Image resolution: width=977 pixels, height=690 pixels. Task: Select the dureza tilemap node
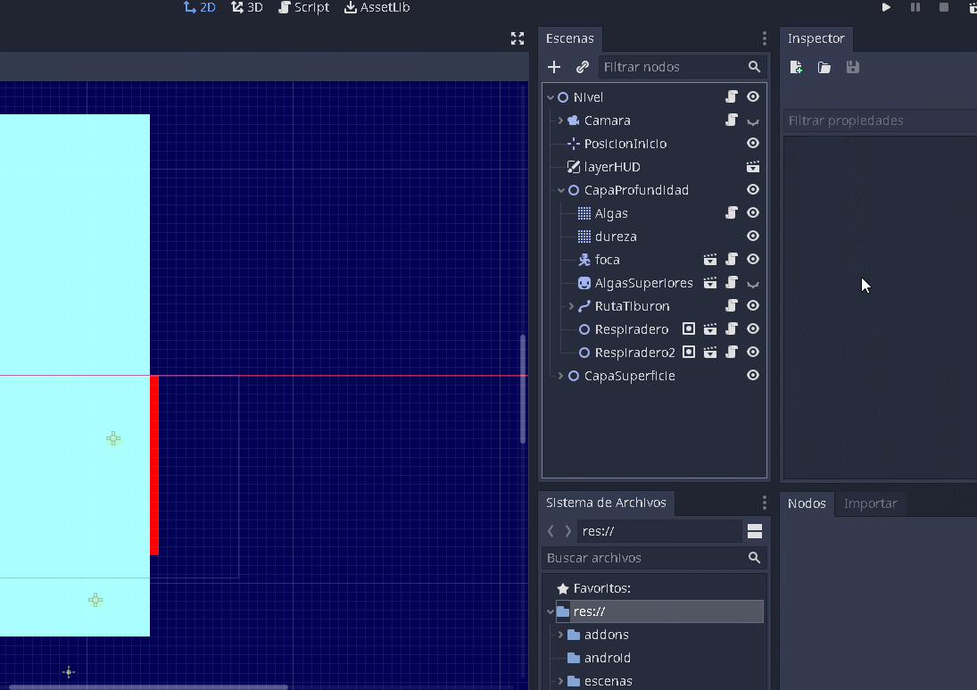615,237
